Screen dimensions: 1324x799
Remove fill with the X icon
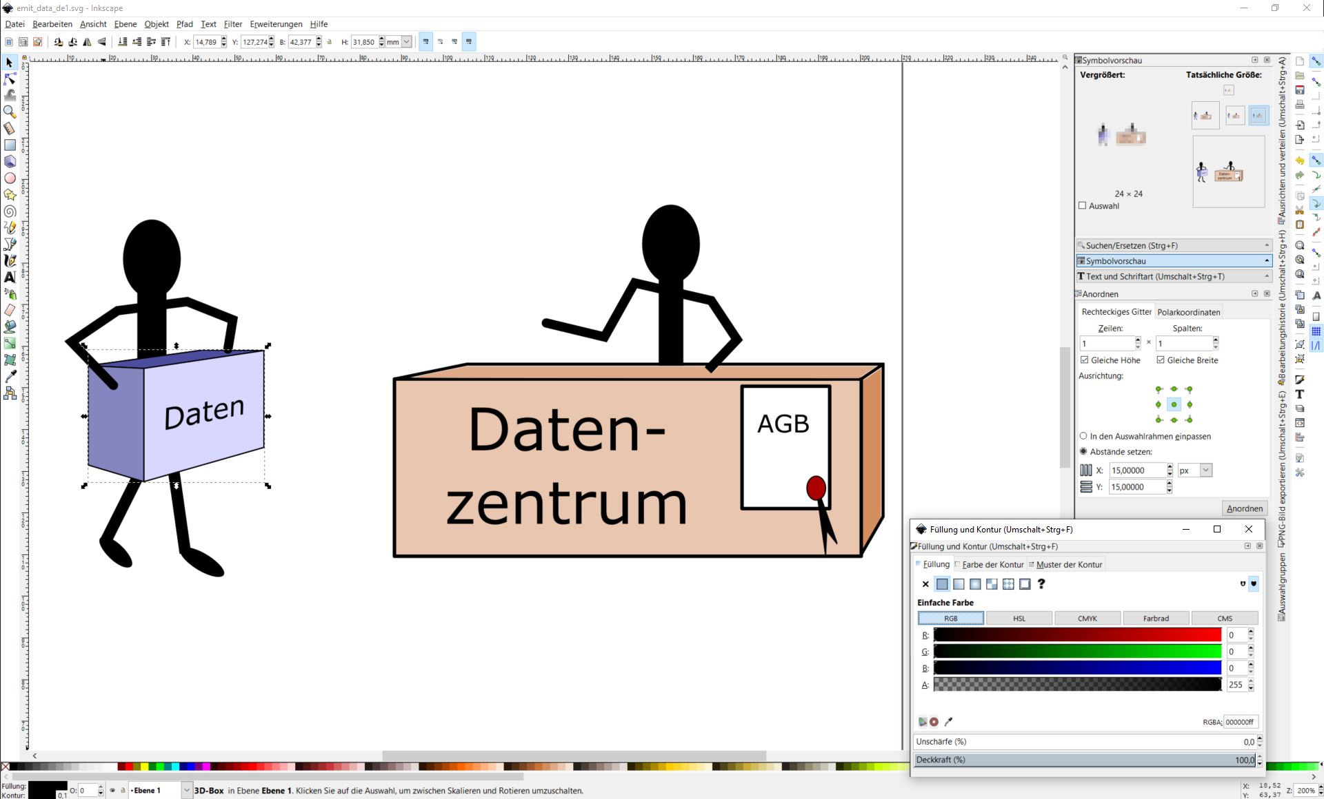click(x=925, y=584)
